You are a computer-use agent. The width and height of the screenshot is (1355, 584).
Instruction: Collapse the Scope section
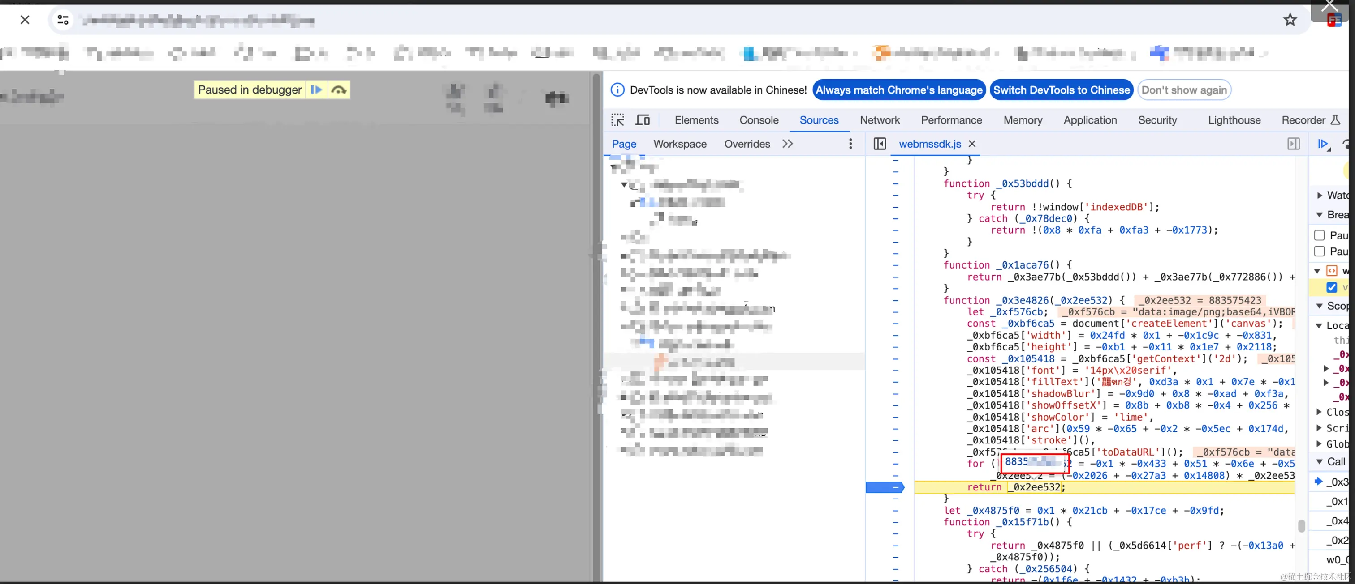point(1320,306)
